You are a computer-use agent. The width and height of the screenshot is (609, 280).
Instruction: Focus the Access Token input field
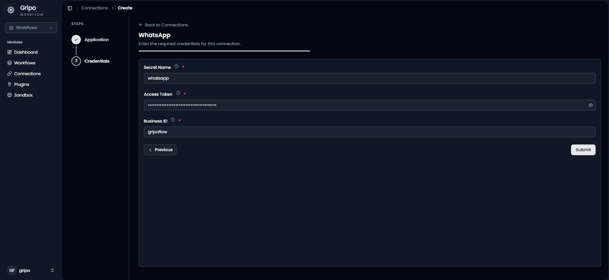point(370,105)
